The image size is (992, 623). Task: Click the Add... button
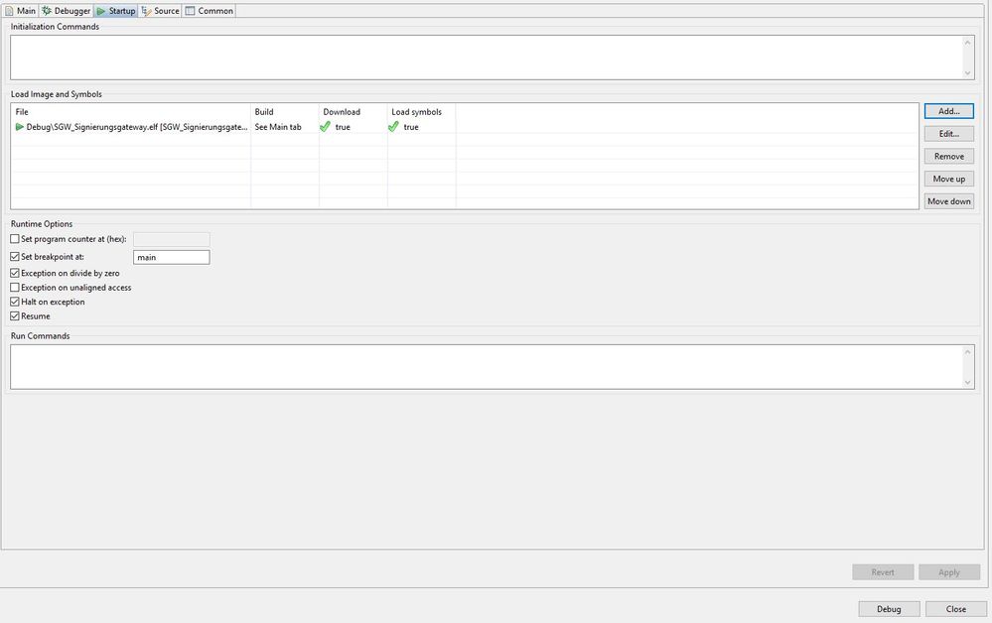[949, 111]
